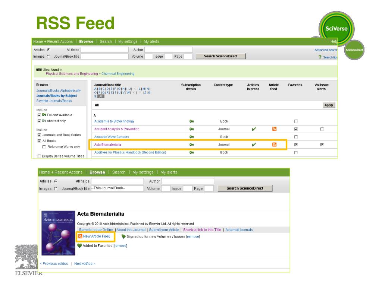
Task: Toggle Abstract only checkbox
Action: (x=39, y=121)
